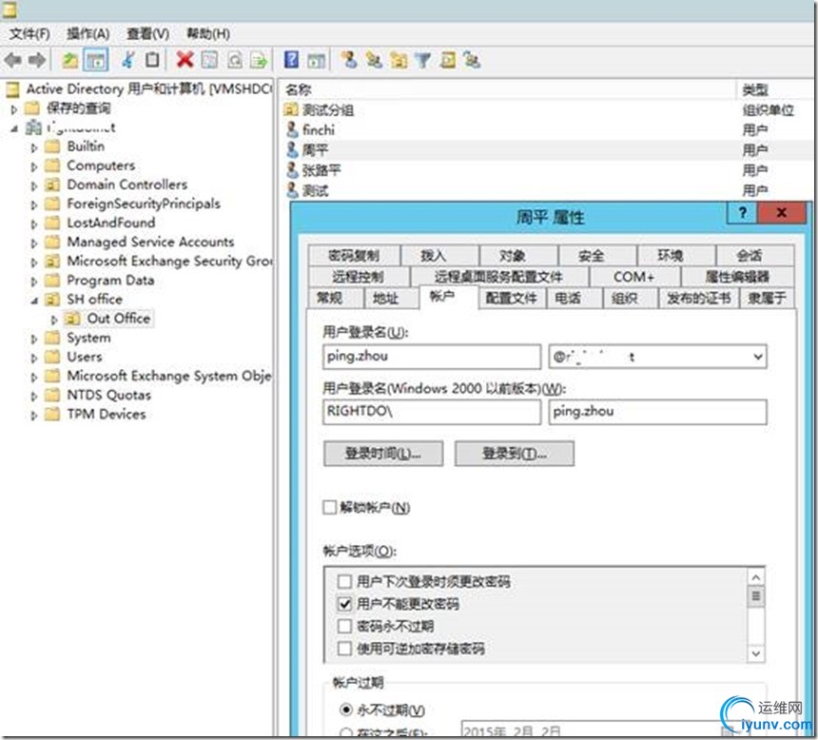Click the 登录到(T)... button
Screen dimensions: 818x740
coord(515,454)
